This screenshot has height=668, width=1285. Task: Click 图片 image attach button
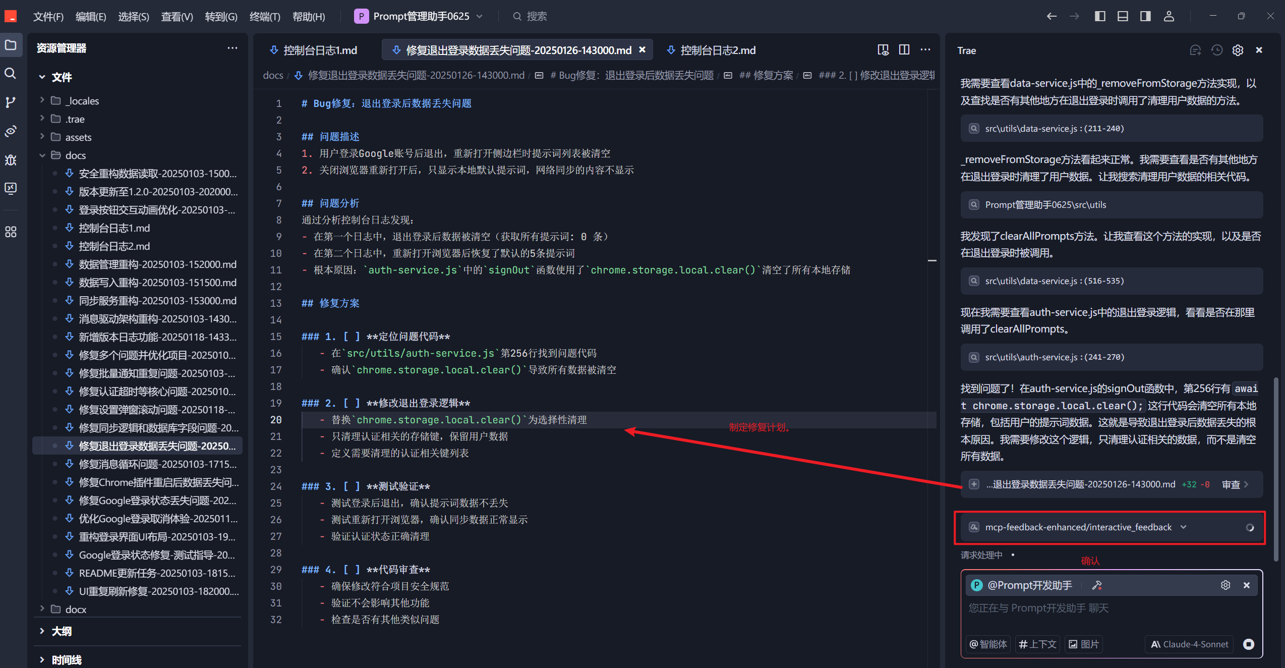pos(1084,644)
